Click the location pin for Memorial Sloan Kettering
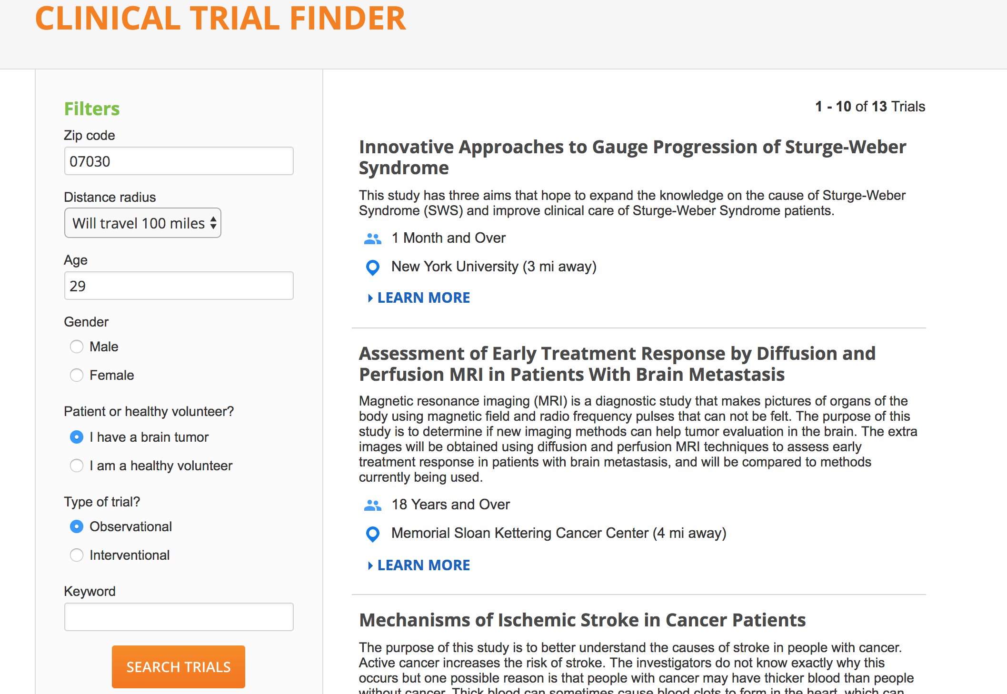 [372, 535]
